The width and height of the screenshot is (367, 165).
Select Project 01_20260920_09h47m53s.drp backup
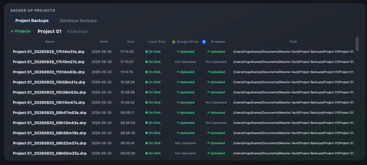[x=49, y=113]
